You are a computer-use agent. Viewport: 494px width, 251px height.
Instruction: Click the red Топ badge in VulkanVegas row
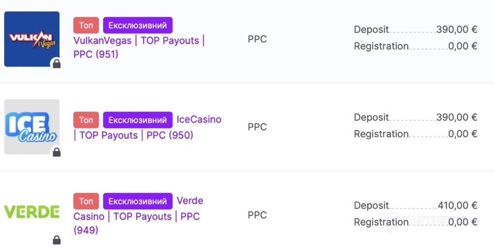(86, 25)
